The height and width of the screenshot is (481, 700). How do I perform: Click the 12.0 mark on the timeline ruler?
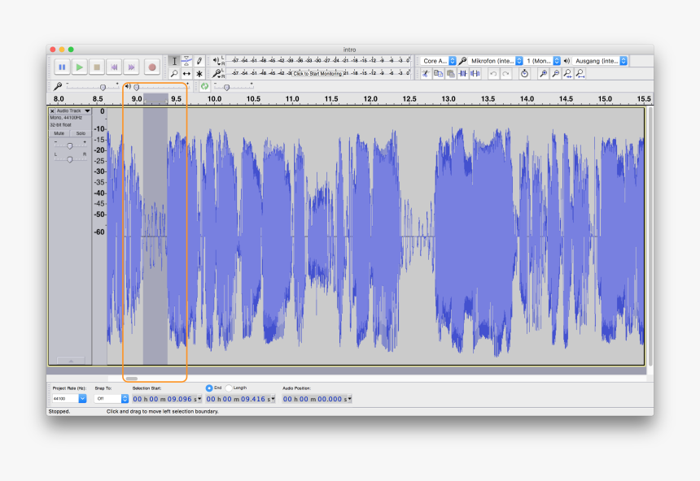click(x=370, y=99)
